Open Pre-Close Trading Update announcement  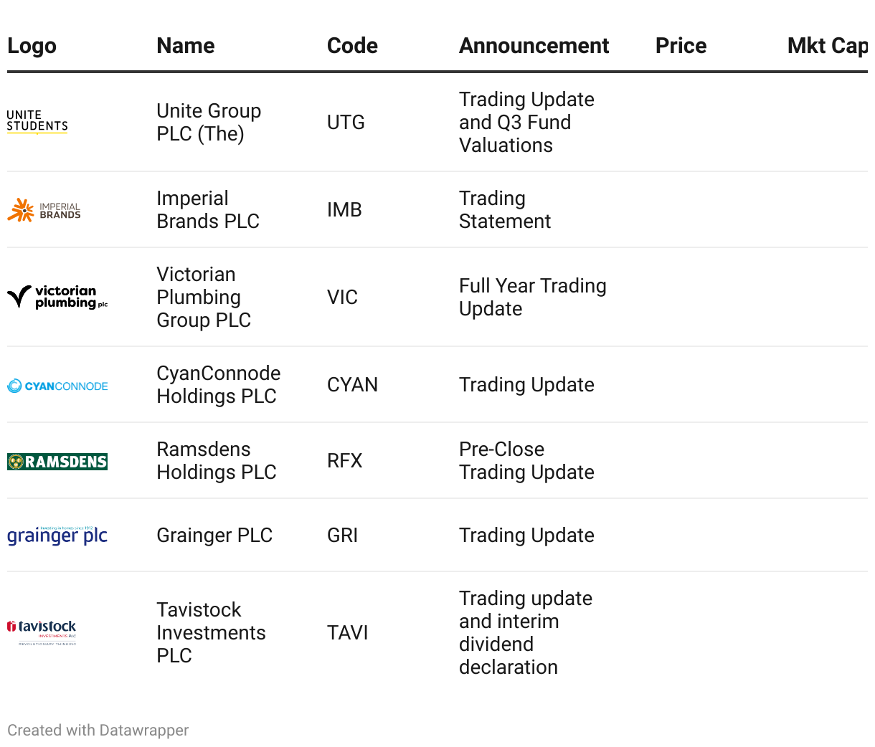point(526,461)
